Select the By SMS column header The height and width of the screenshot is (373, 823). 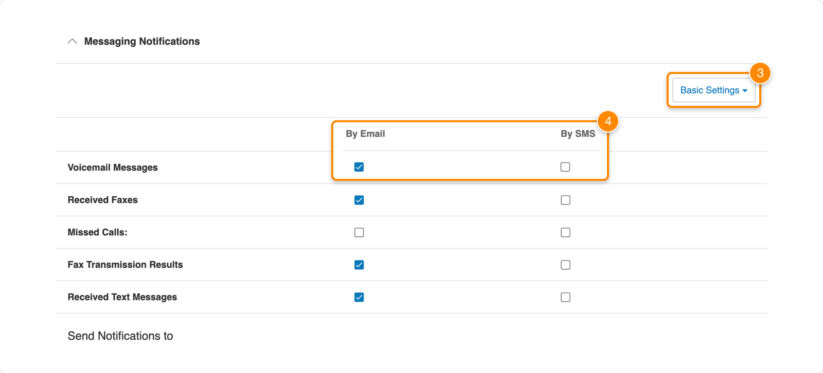(577, 134)
